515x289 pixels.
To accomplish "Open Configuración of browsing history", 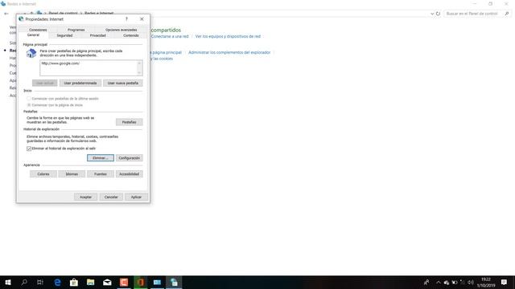I will point(129,158).
